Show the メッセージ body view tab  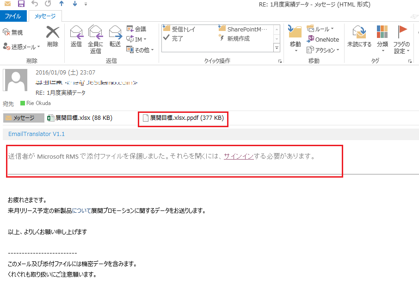(24, 118)
